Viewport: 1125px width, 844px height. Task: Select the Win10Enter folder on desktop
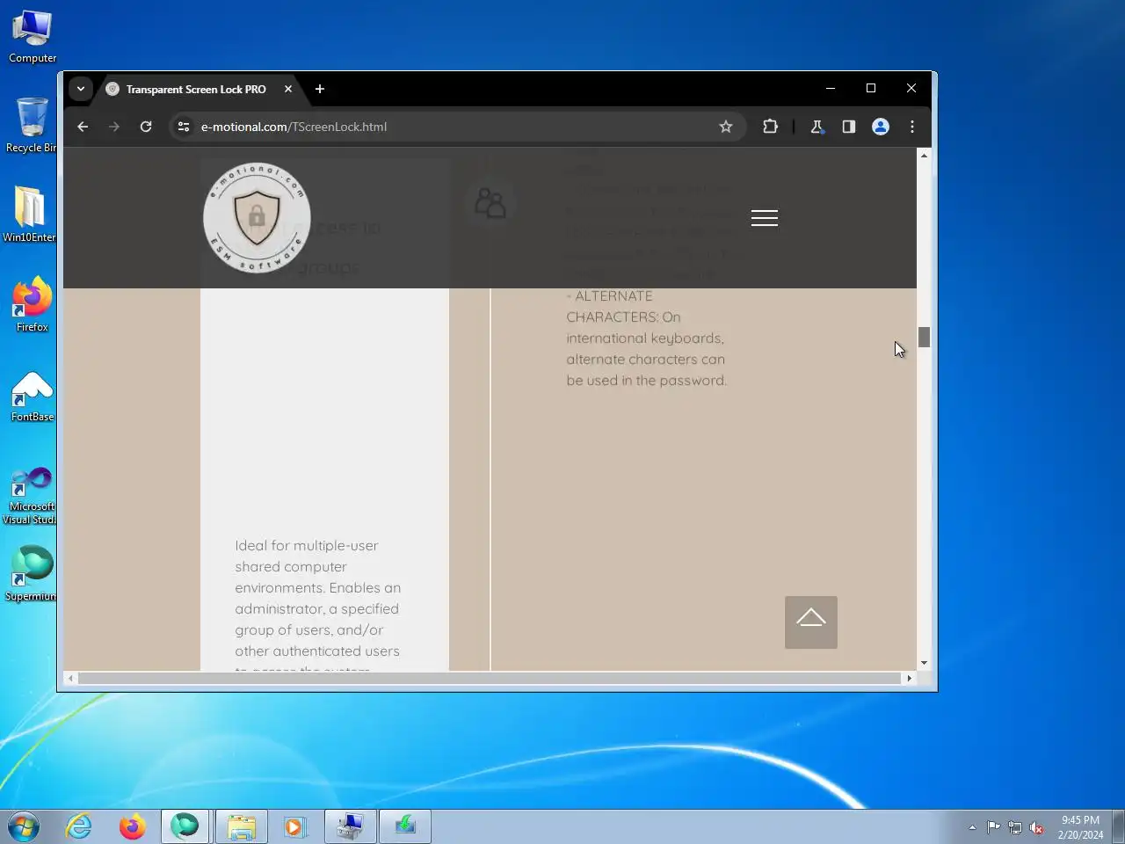coord(29,215)
